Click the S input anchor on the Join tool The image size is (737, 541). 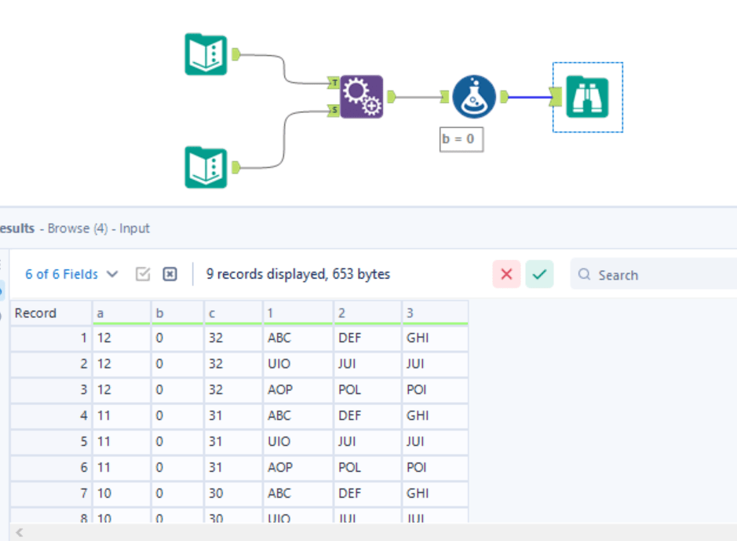point(334,111)
